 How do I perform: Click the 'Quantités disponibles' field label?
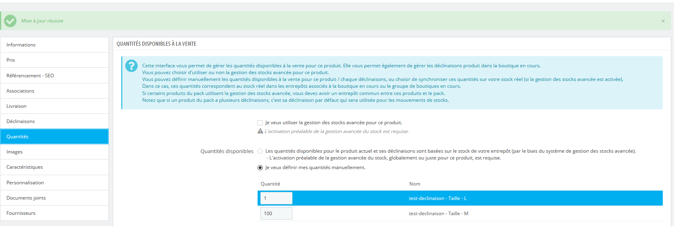(227, 151)
